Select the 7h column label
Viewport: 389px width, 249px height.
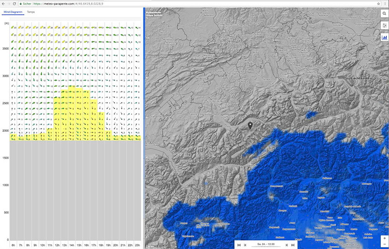(20, 245)
